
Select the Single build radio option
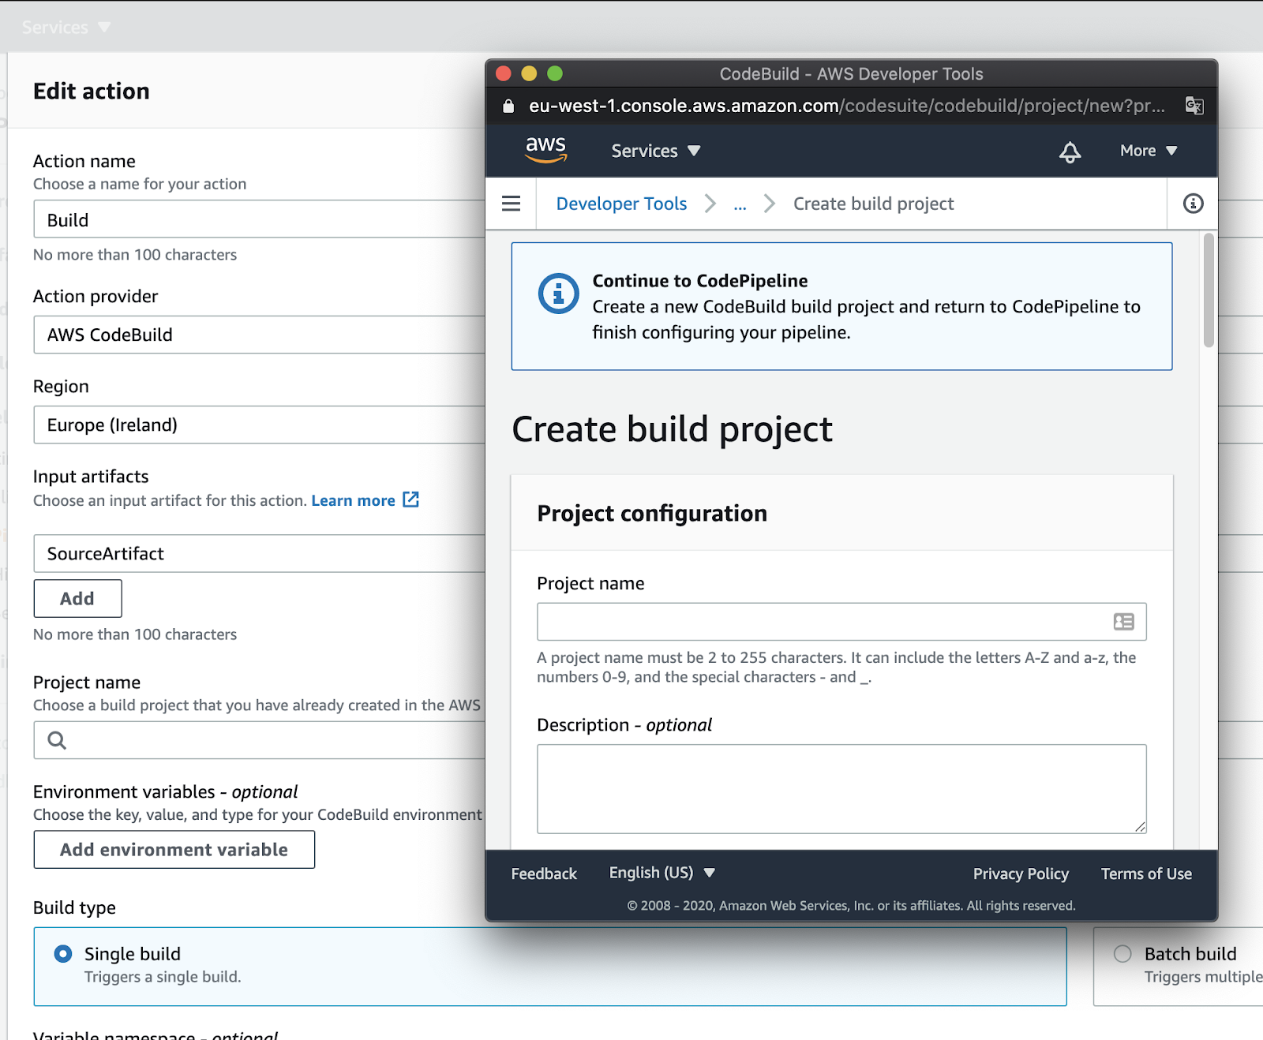tap(63, 954)
